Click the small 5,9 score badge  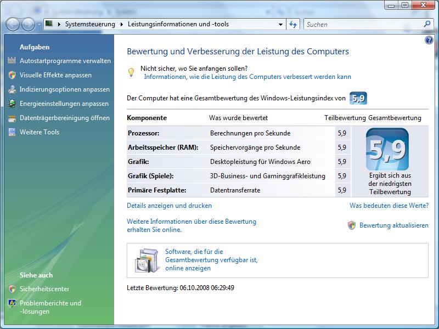(358, 98)
